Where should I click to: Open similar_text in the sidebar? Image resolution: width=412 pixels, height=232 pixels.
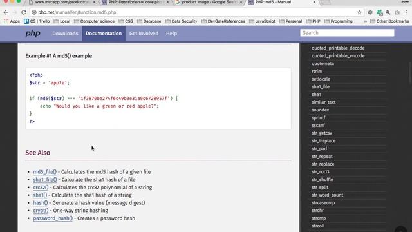coord(323,102)
